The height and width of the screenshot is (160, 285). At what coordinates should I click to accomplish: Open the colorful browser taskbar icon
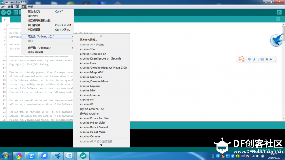19,156
